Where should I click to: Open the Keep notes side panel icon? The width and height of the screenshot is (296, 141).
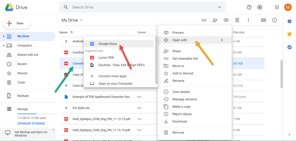click(290, 34)
